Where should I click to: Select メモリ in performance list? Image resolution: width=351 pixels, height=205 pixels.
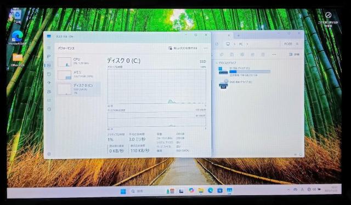pyautogui.click(x=79, y=75)
